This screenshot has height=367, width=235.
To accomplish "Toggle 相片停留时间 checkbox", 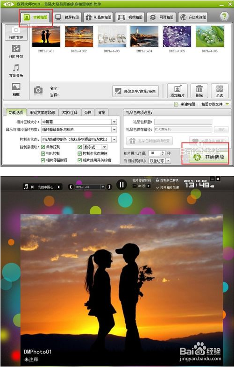I will pos(43,160).
